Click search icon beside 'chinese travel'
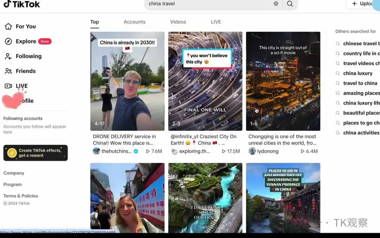Screen dimensions: 380x238 coord(337,43)
